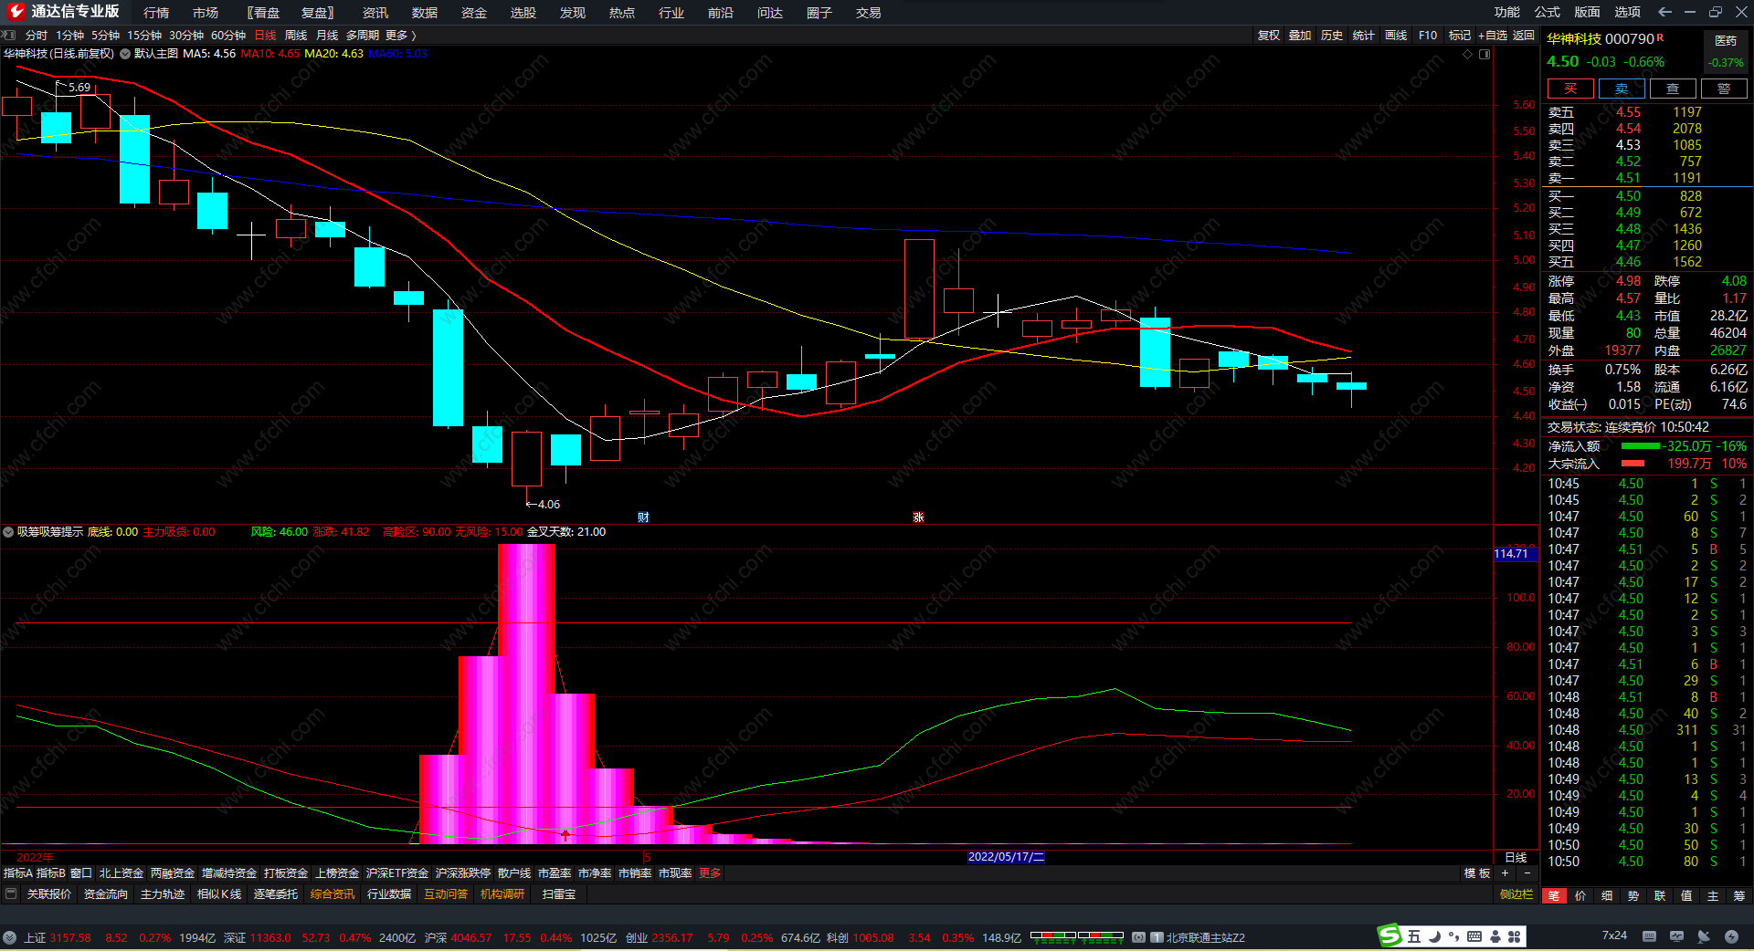Click the 查 query button

[x=1673, y=89]
